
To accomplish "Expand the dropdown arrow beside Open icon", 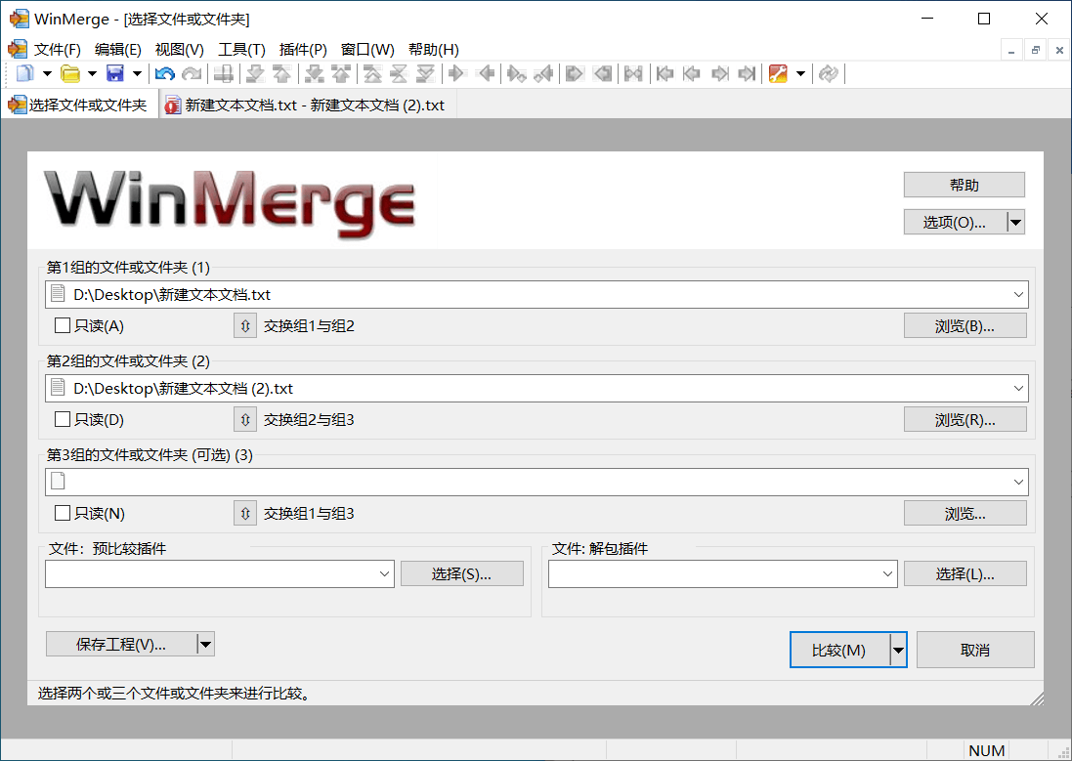I will click(92, 73).
